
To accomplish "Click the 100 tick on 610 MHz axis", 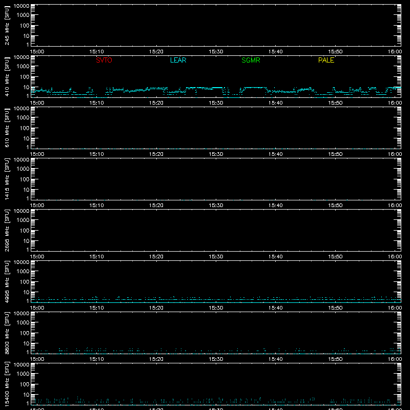I will 25,128.
